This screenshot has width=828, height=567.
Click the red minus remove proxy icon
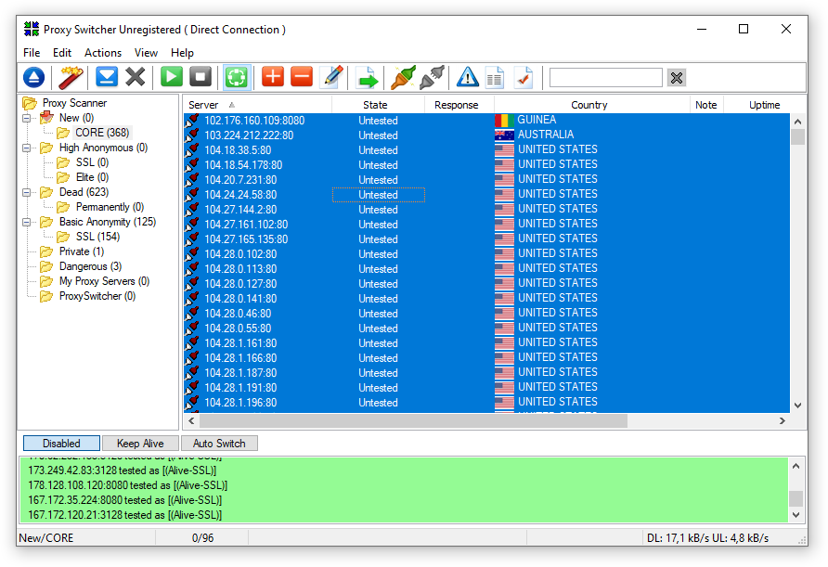(302, 77)
